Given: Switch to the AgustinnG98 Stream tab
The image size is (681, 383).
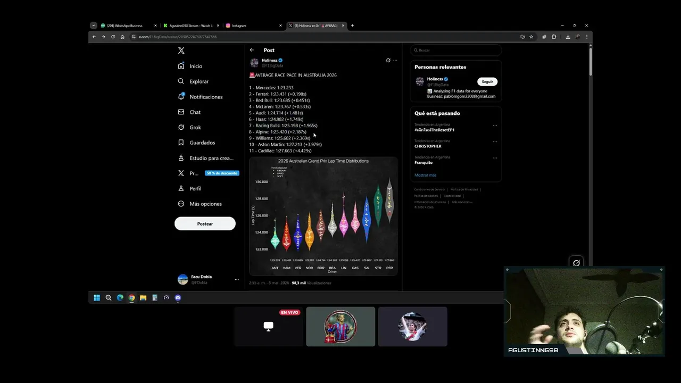Looking at the screenshot, I should tap(192, 26).
